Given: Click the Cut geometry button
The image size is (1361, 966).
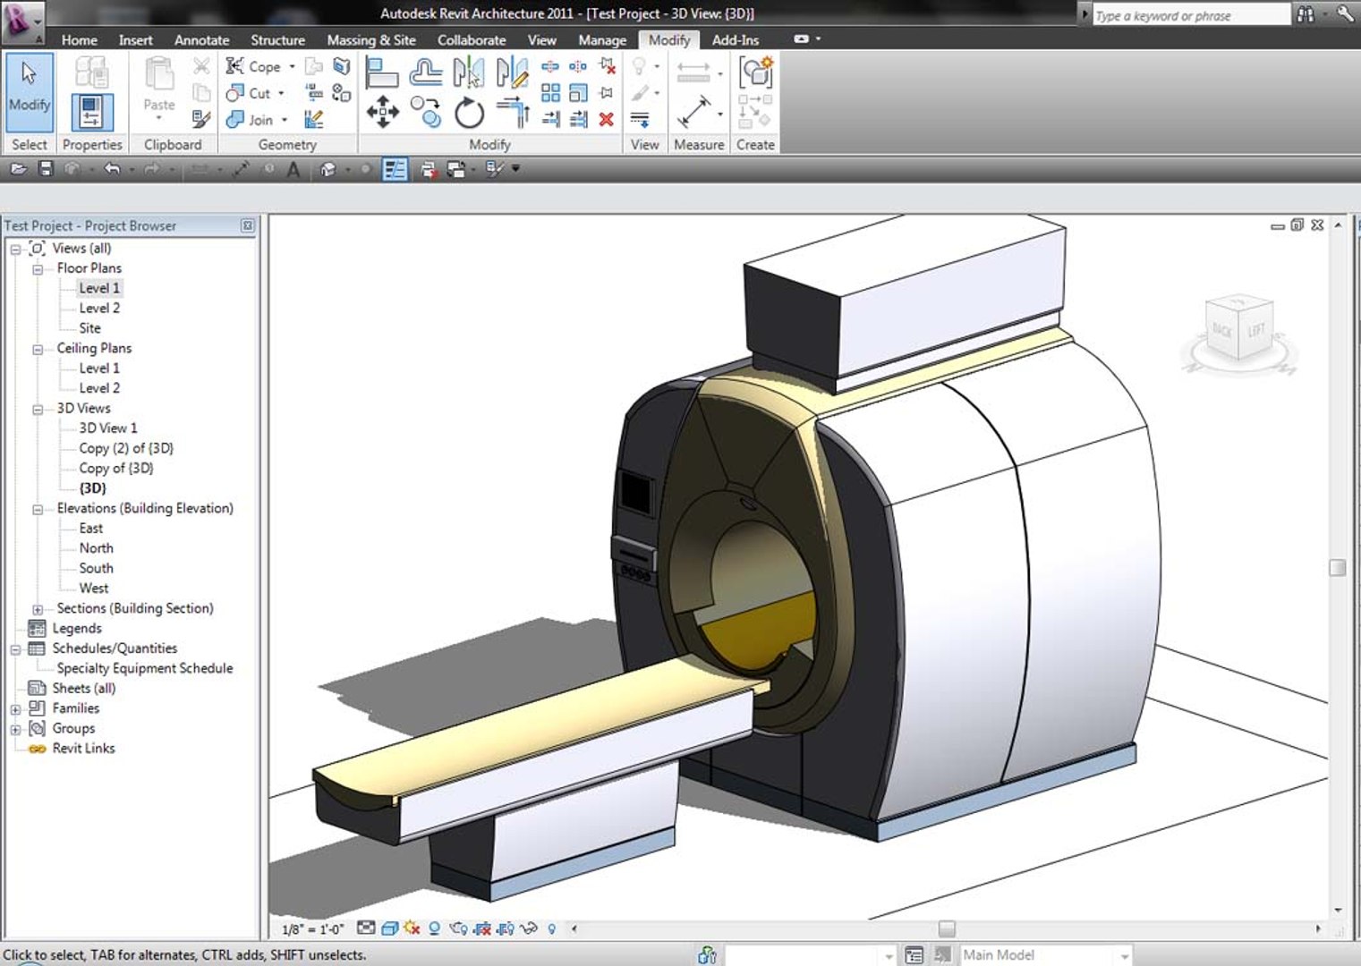Looking at the screenshot, I should (x=249, y=93).
